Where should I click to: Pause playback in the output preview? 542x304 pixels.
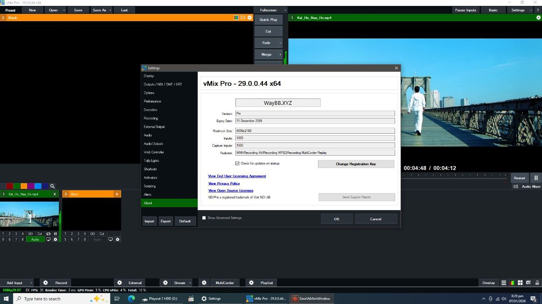tap(536, 178)
